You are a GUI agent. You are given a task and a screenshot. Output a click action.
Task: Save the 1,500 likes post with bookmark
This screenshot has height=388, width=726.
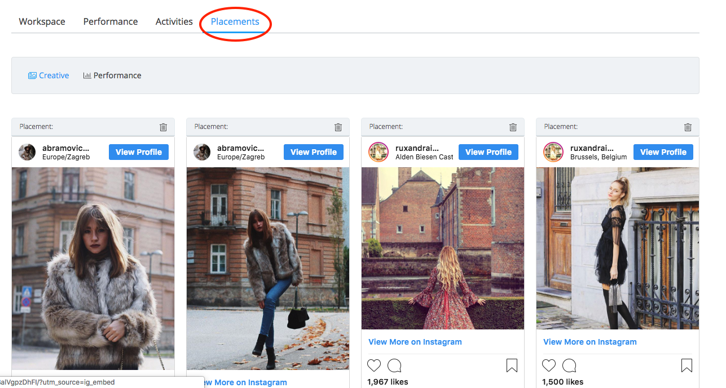[x=687, y=365]
